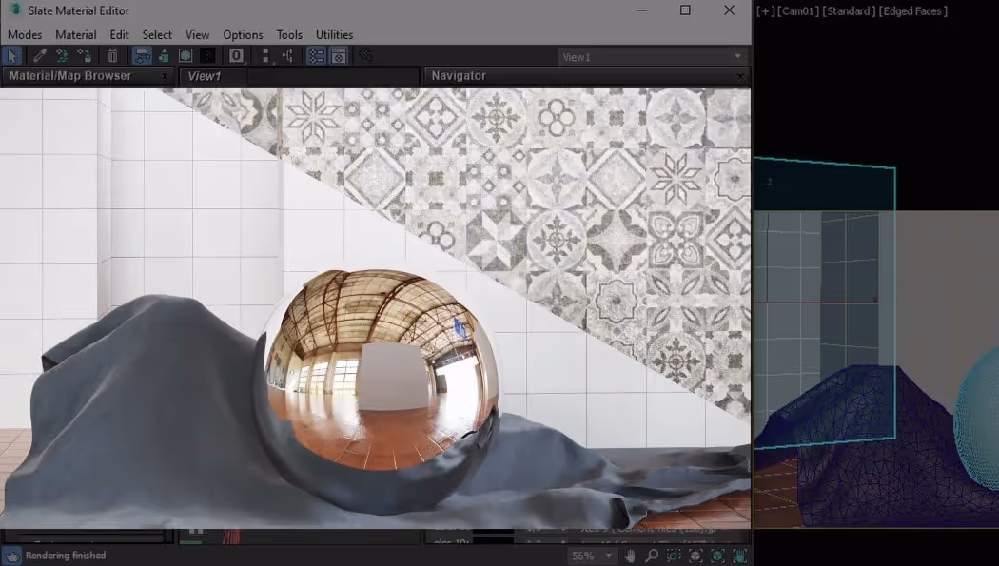The image size is (999, 566).
Task: Close the Navigator panel
Action: point(740,76)
